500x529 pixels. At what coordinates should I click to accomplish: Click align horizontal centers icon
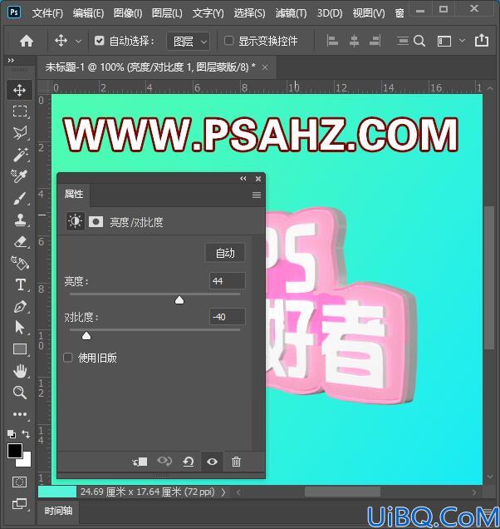(354, 41)
